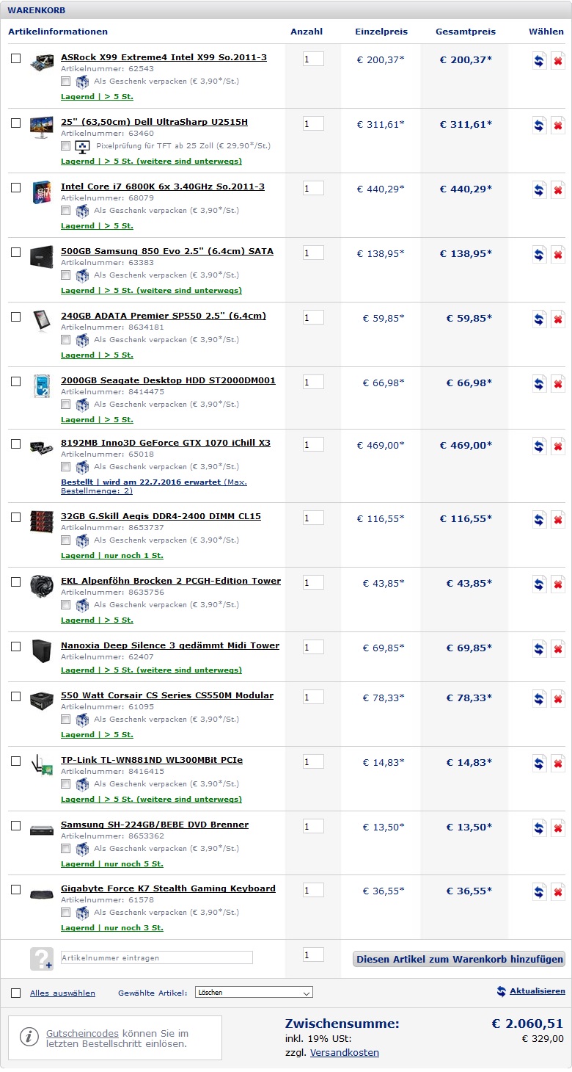Click refresh icon for ASRock X99 Extreme4 row

point(540,61)
